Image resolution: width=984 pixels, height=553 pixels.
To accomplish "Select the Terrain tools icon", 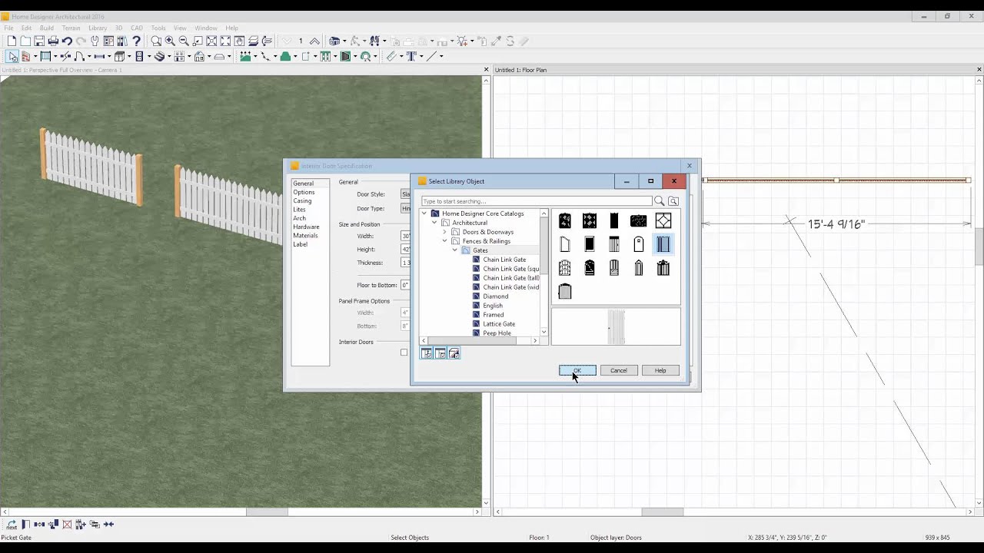I will 246,56.
